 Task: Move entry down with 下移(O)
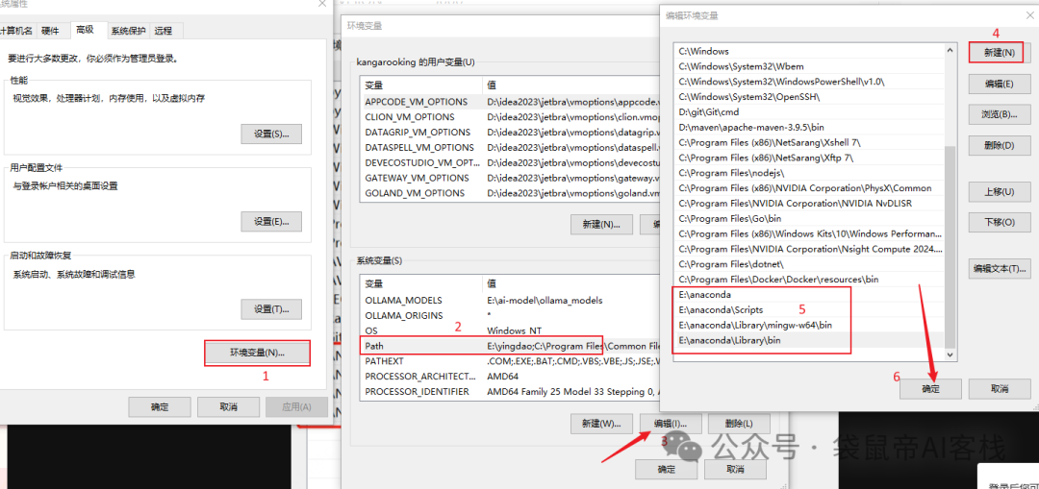pyautogui.click(x=1000, y=222)
